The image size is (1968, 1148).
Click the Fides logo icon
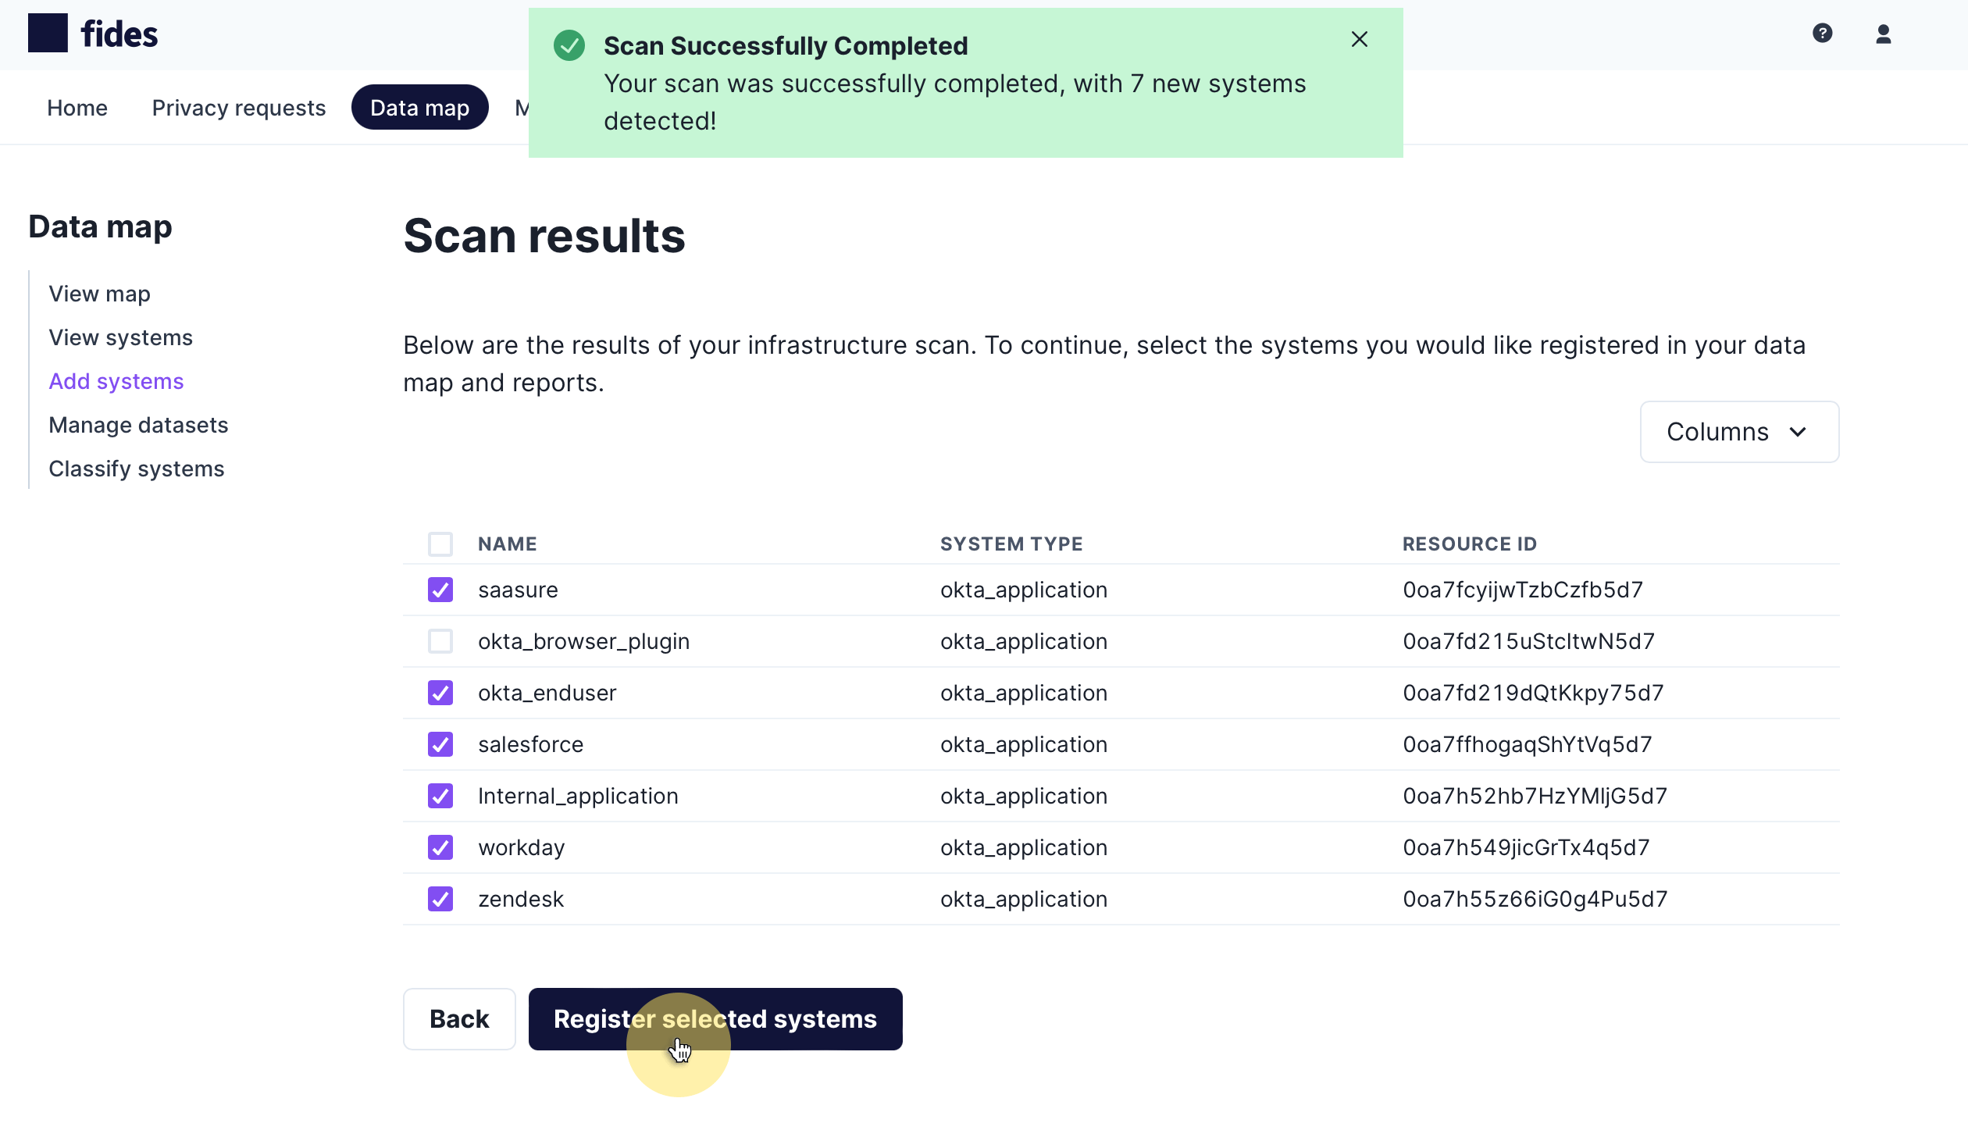click(48, 33)
